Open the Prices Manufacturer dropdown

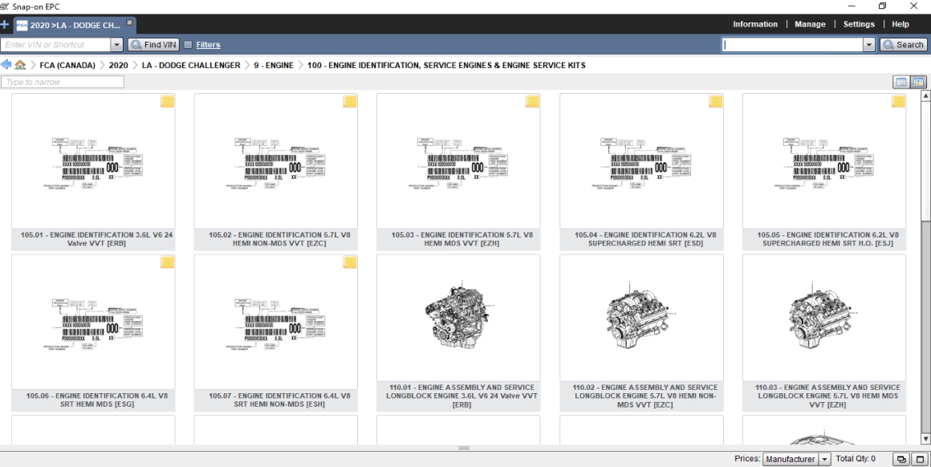point(796,459)
